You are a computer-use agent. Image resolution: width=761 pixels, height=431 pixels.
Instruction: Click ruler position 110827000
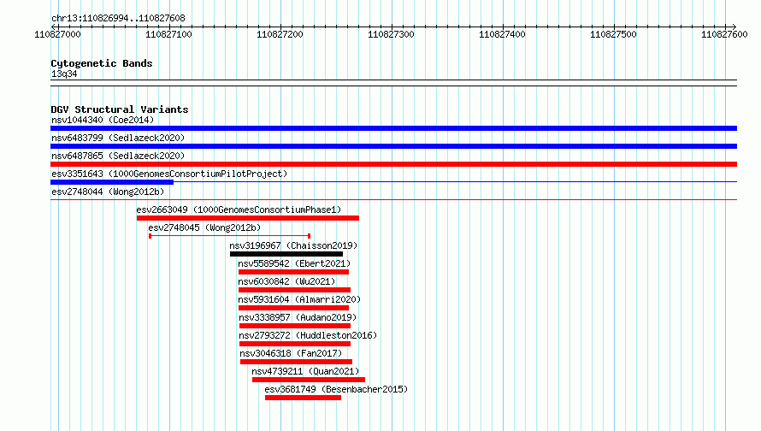click(x=57, y=34)
